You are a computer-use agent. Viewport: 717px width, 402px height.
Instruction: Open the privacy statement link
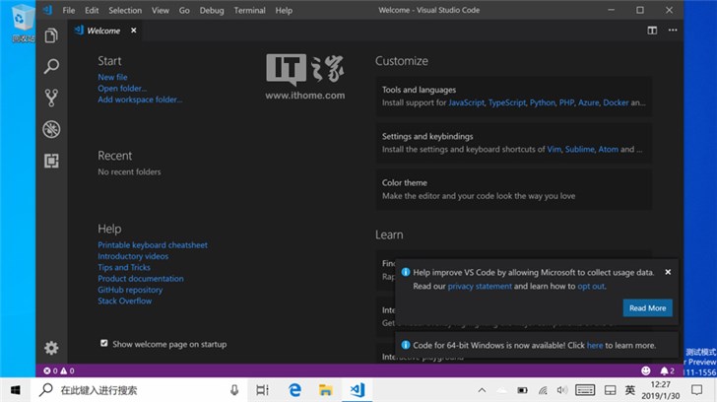click(x=480, y=286)
